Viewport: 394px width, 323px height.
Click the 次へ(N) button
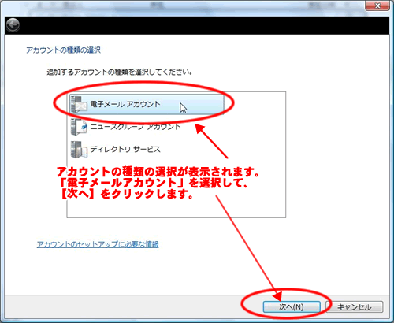[292, 306]
